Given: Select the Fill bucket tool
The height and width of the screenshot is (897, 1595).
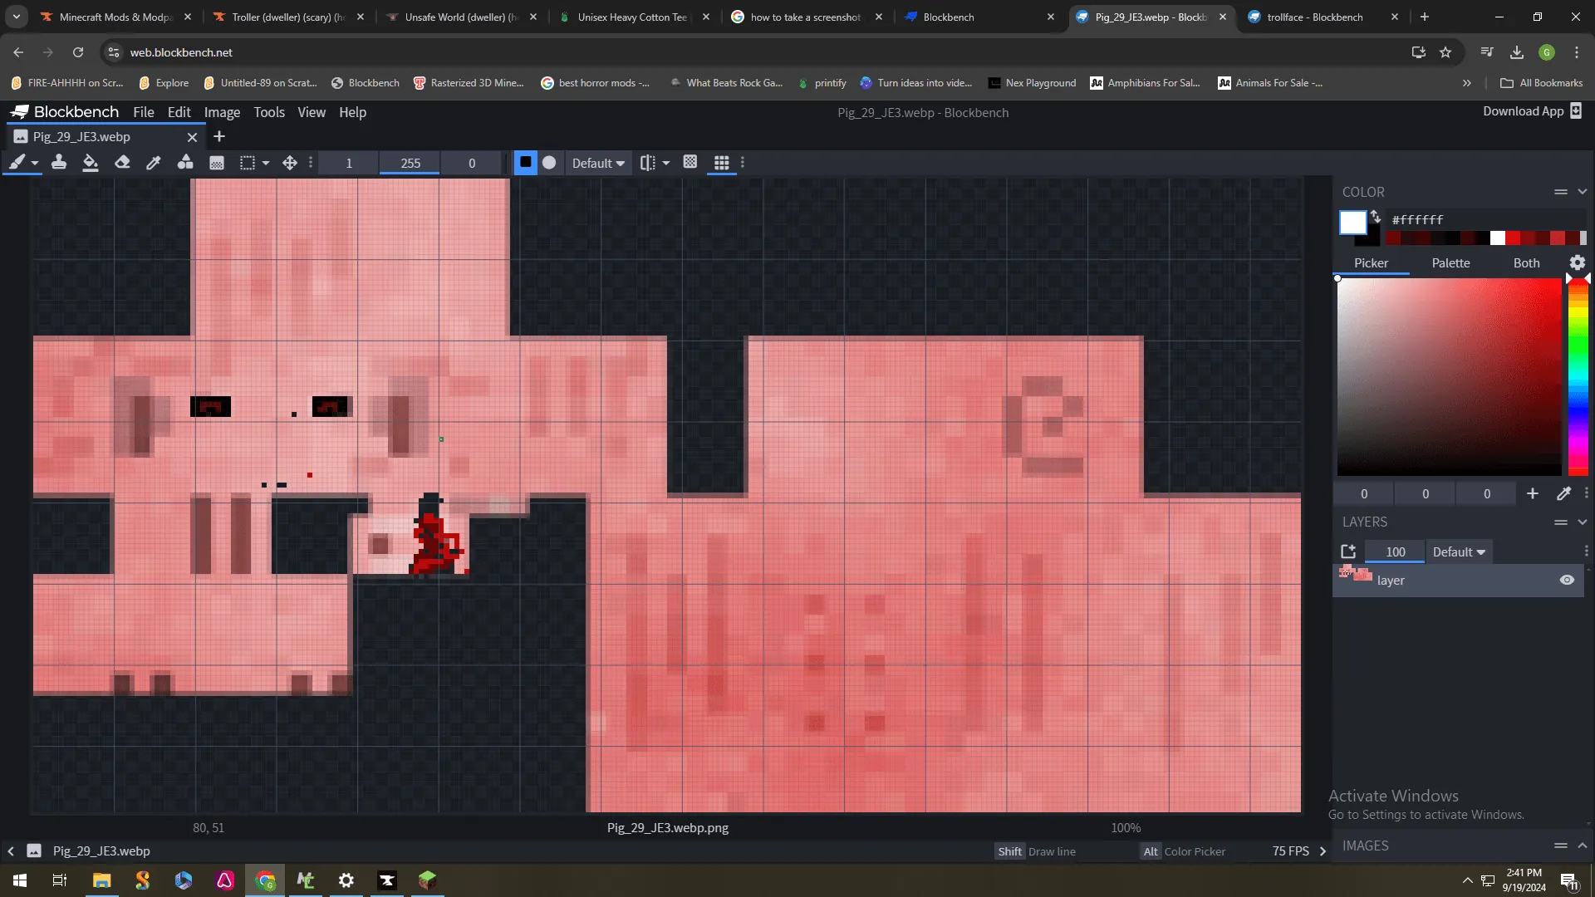Looking at the screenshot, I should click(91, 163).
